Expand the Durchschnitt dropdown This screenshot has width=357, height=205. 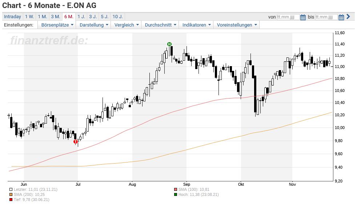click(160, 25)
